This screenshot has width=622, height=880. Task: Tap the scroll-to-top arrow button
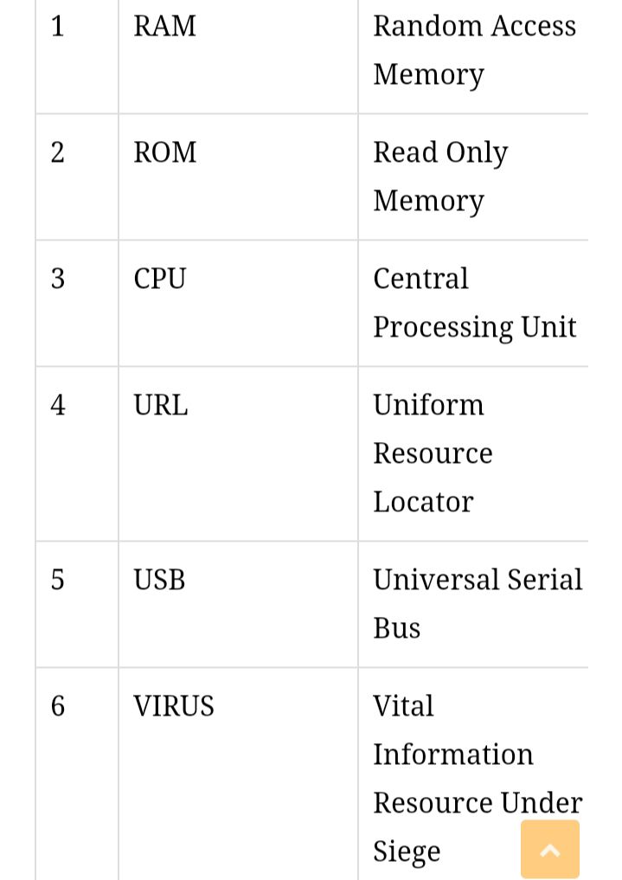[550, 850]
